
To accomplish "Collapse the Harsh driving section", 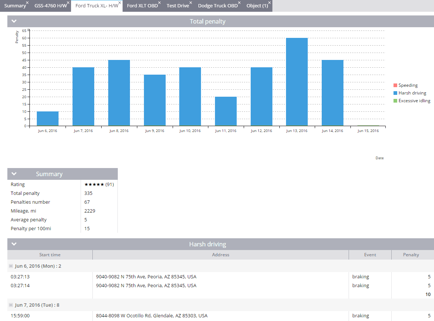I will pos(14,244).
